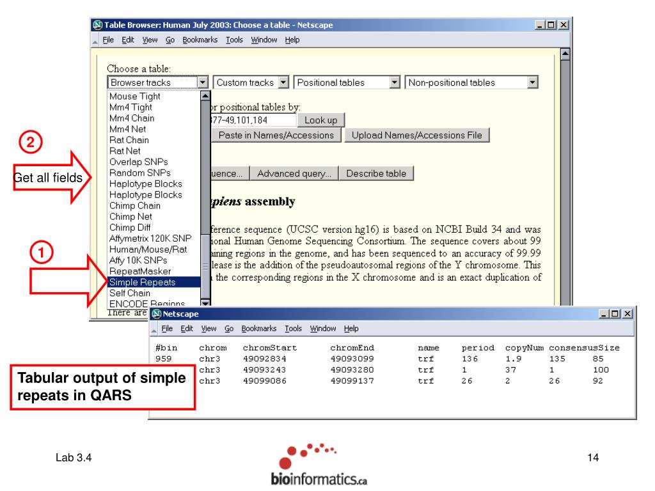Click the track list scroll-down arrow
The width and height of the screenshot is (655, 491).
(205, 302)
